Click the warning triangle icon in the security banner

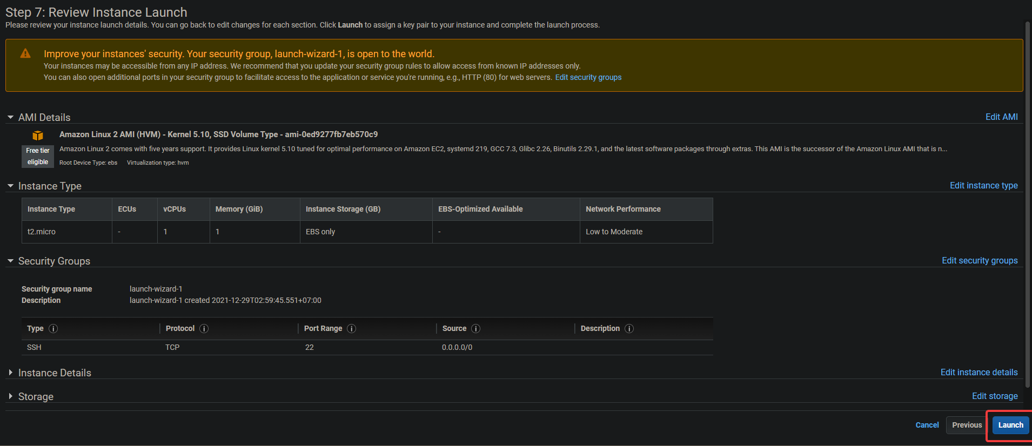point(25,53)
